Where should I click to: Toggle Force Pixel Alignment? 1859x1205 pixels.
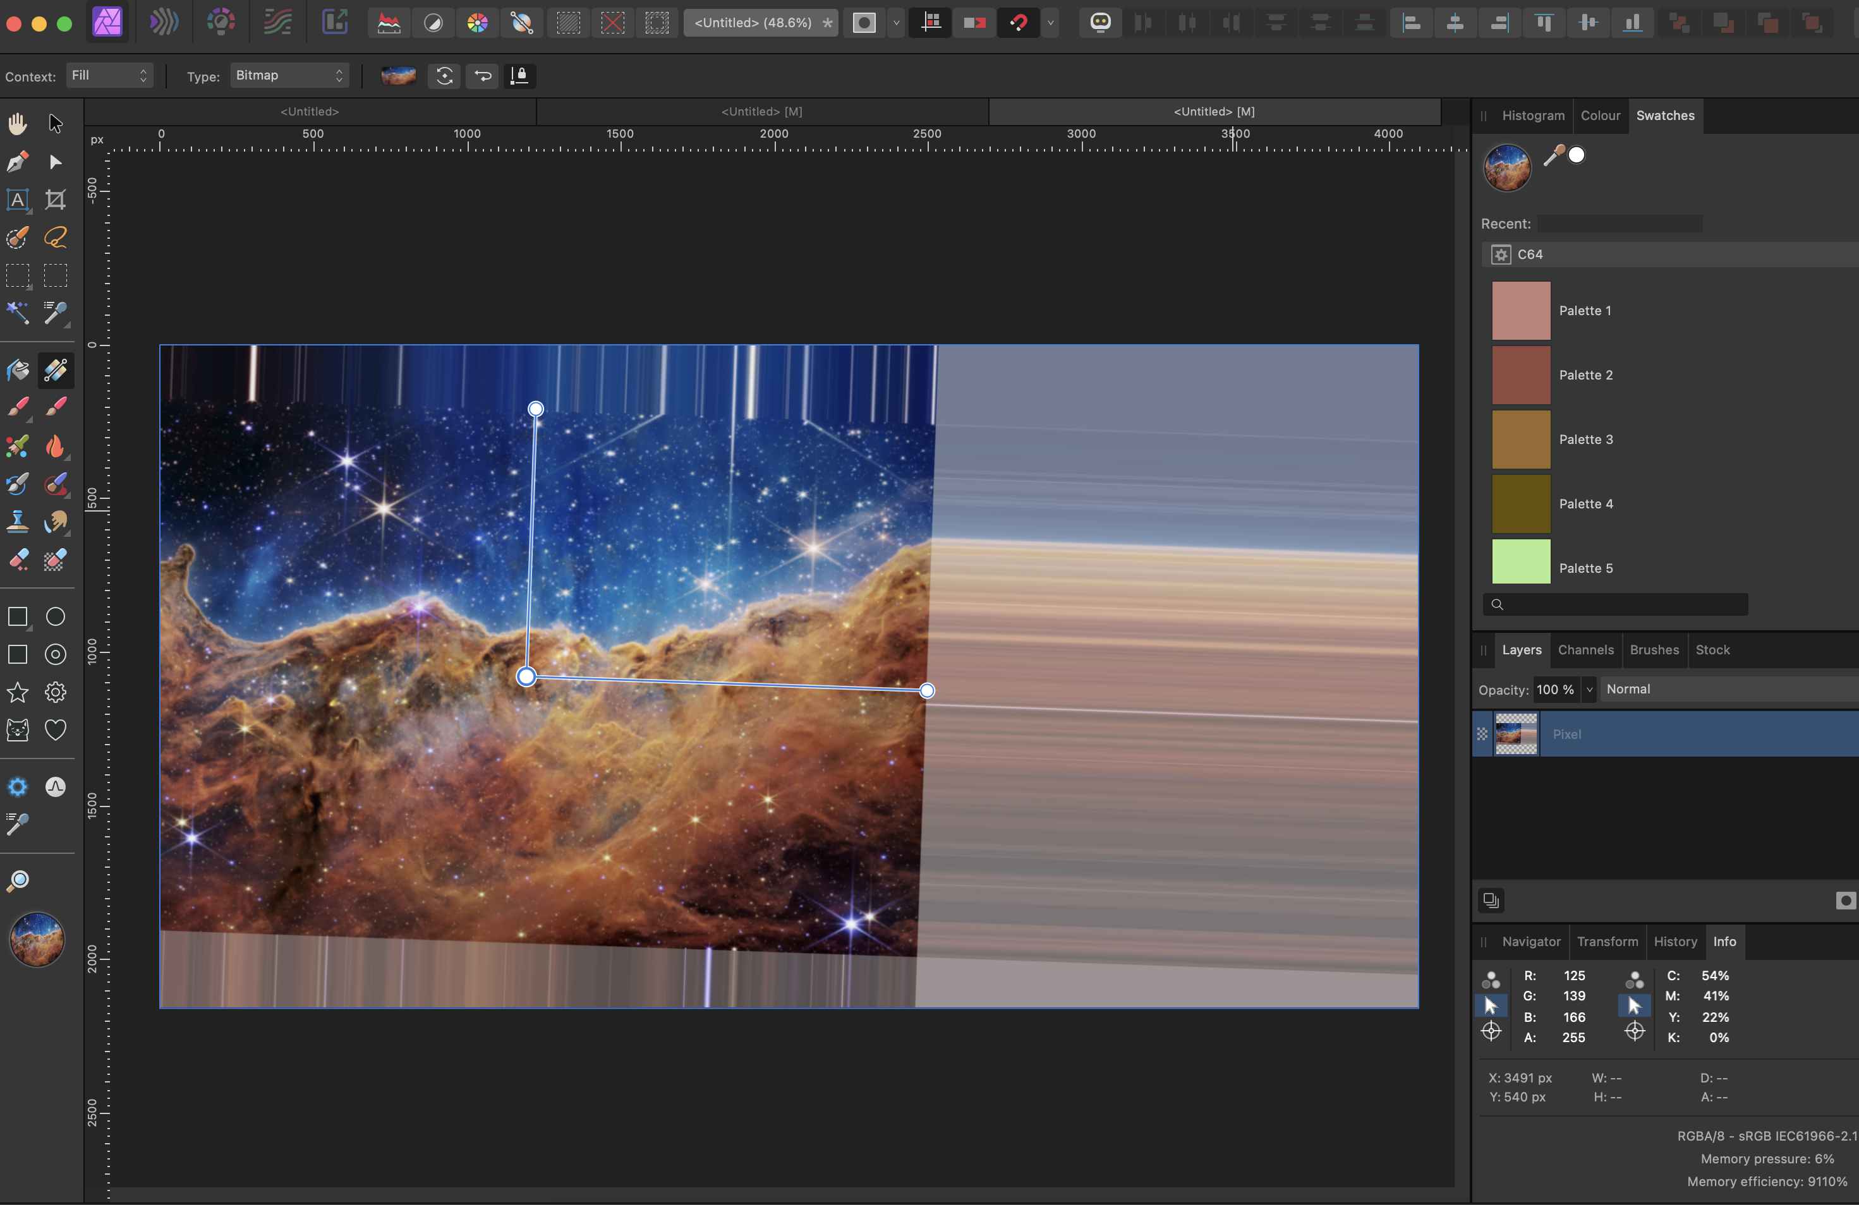(x=930, y=23)
